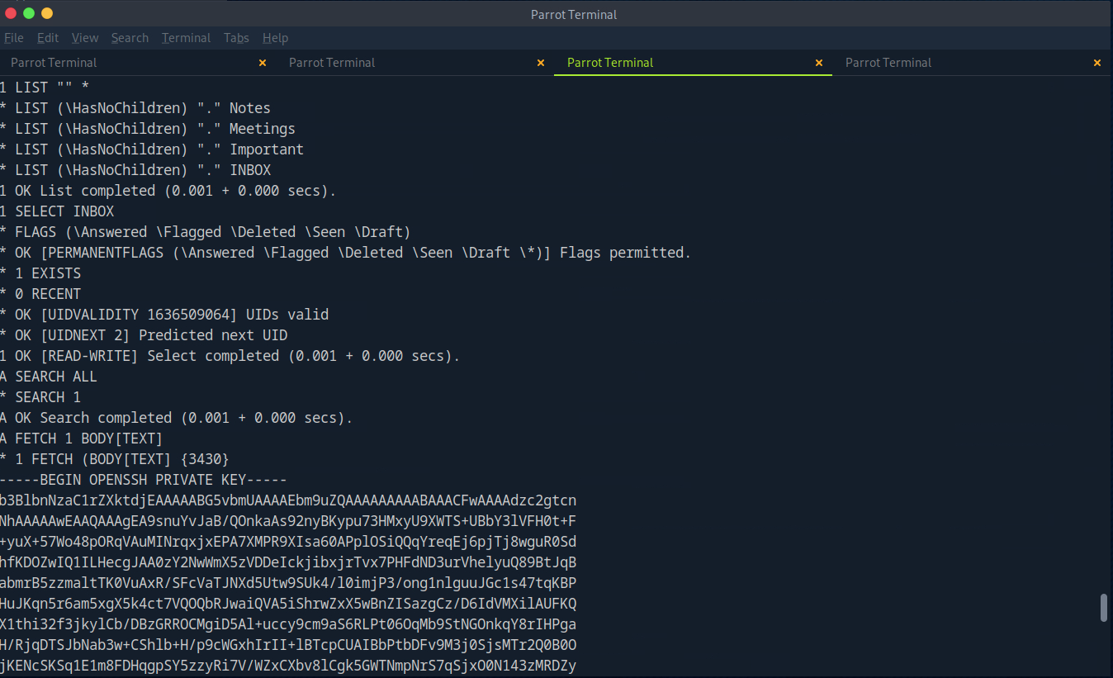Open the Edit menu

(x=48, y=38)
